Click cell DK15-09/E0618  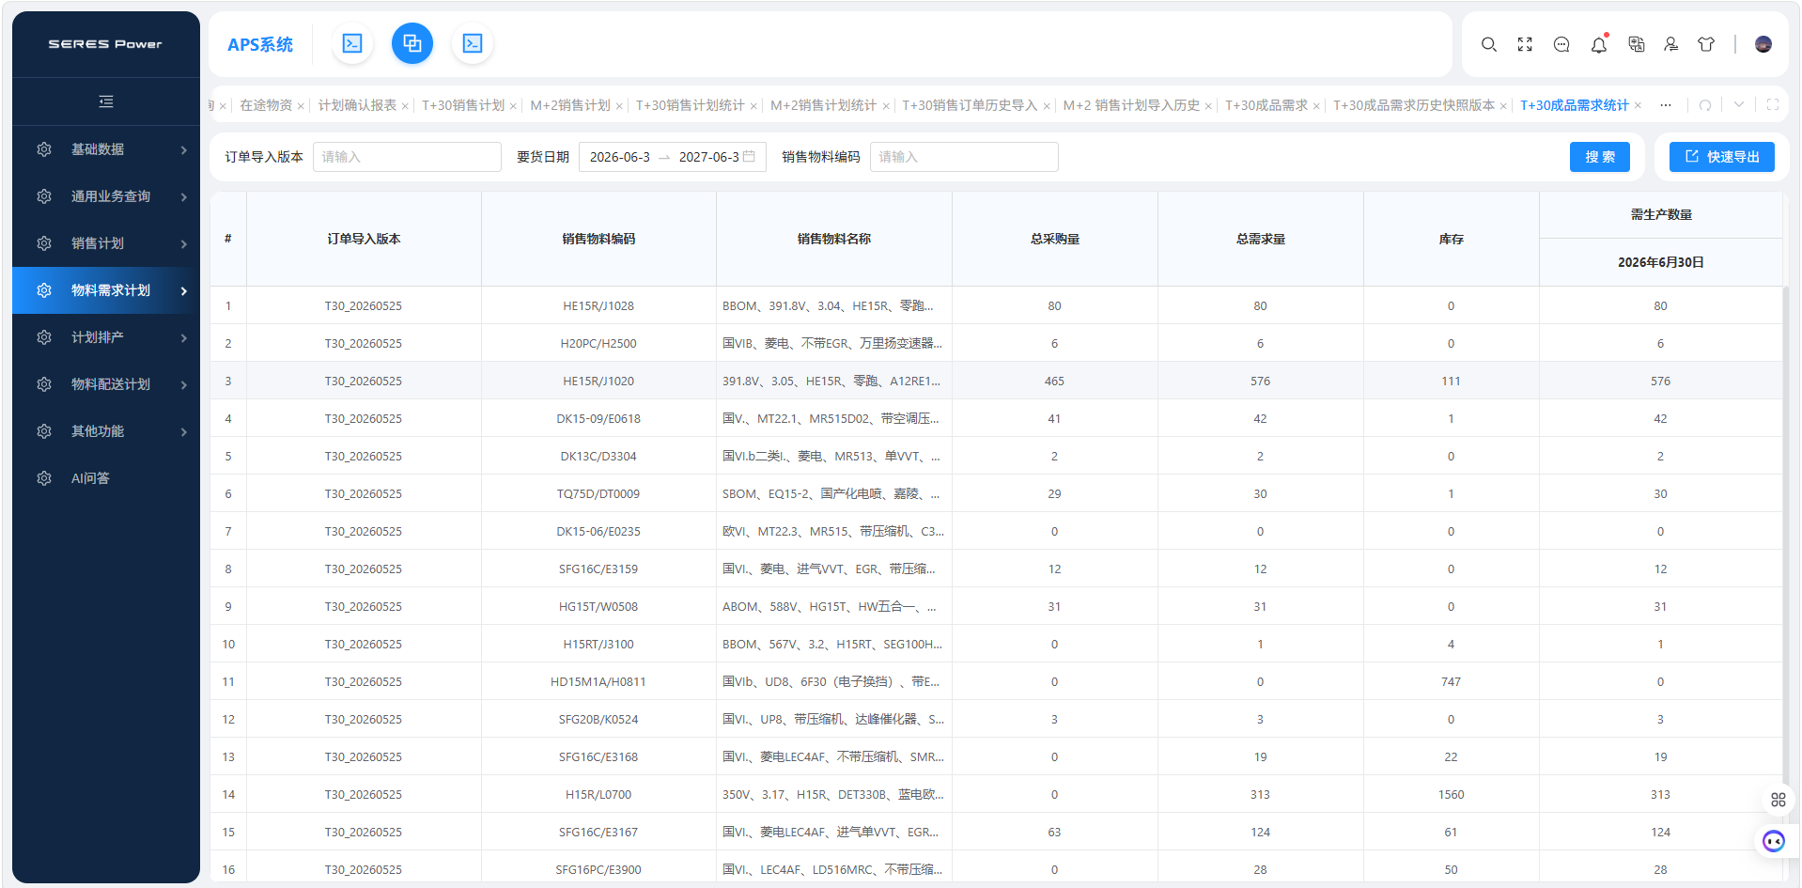tap(598, 418)
